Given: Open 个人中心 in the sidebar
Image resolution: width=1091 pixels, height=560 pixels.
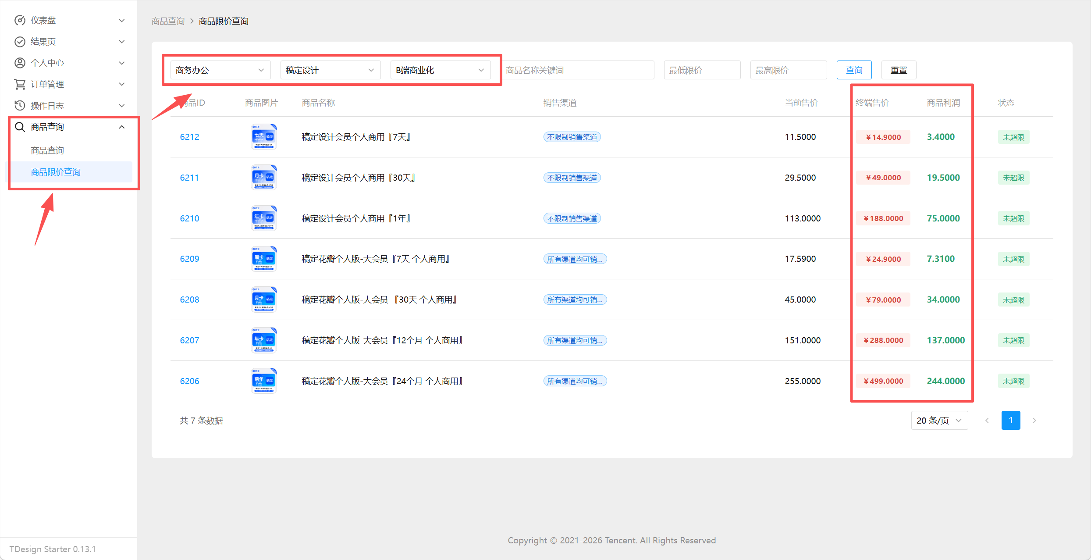Looking at the screenshot, I should pos(70,63).
